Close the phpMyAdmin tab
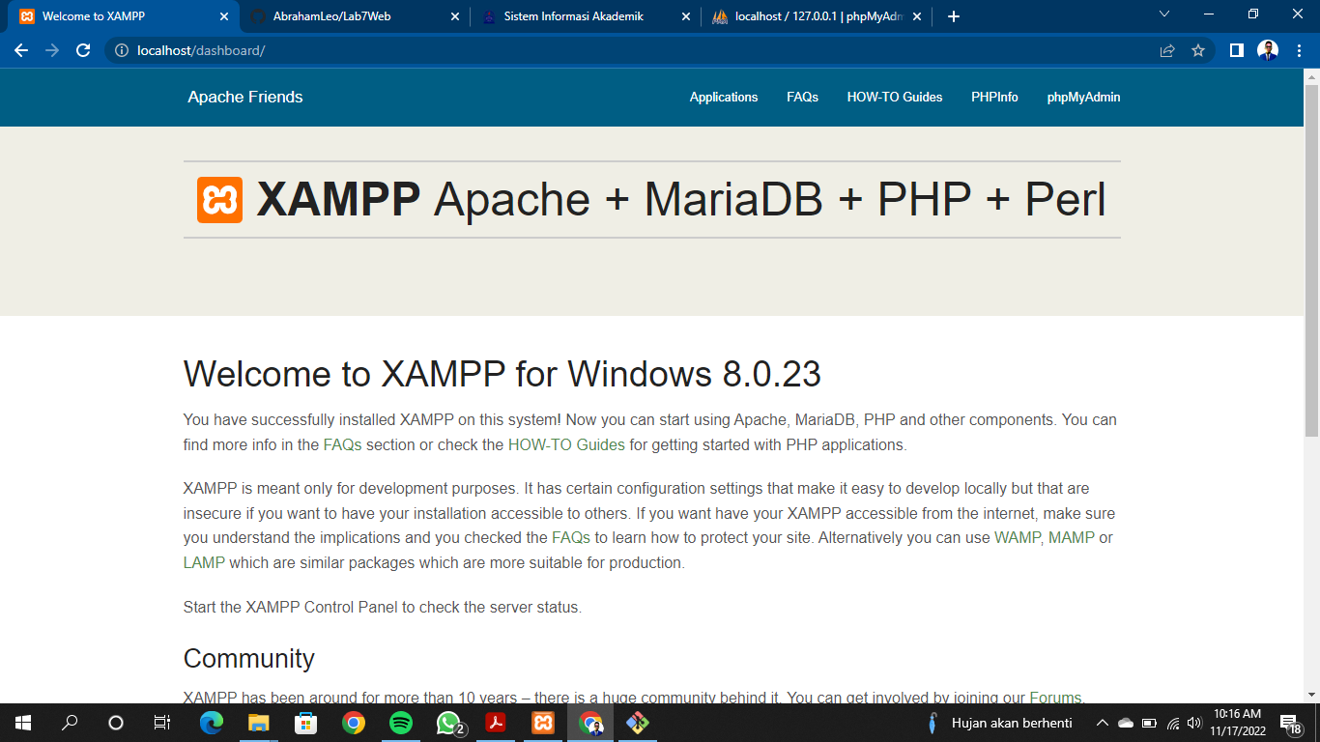 coord(917,16)
